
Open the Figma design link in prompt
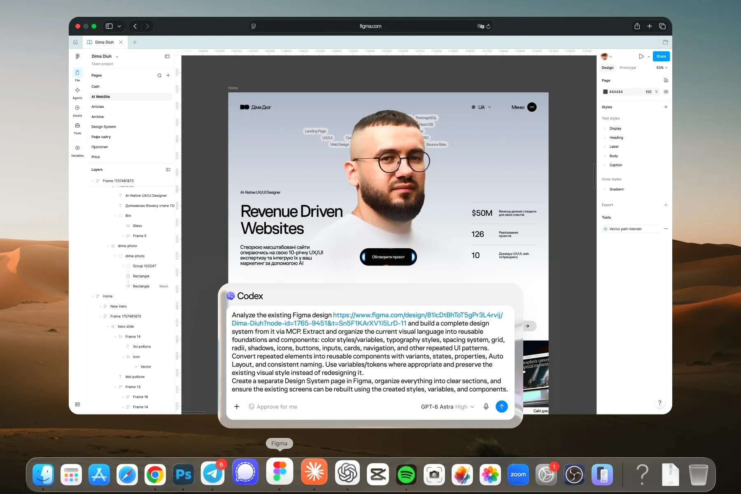(367, 319)
